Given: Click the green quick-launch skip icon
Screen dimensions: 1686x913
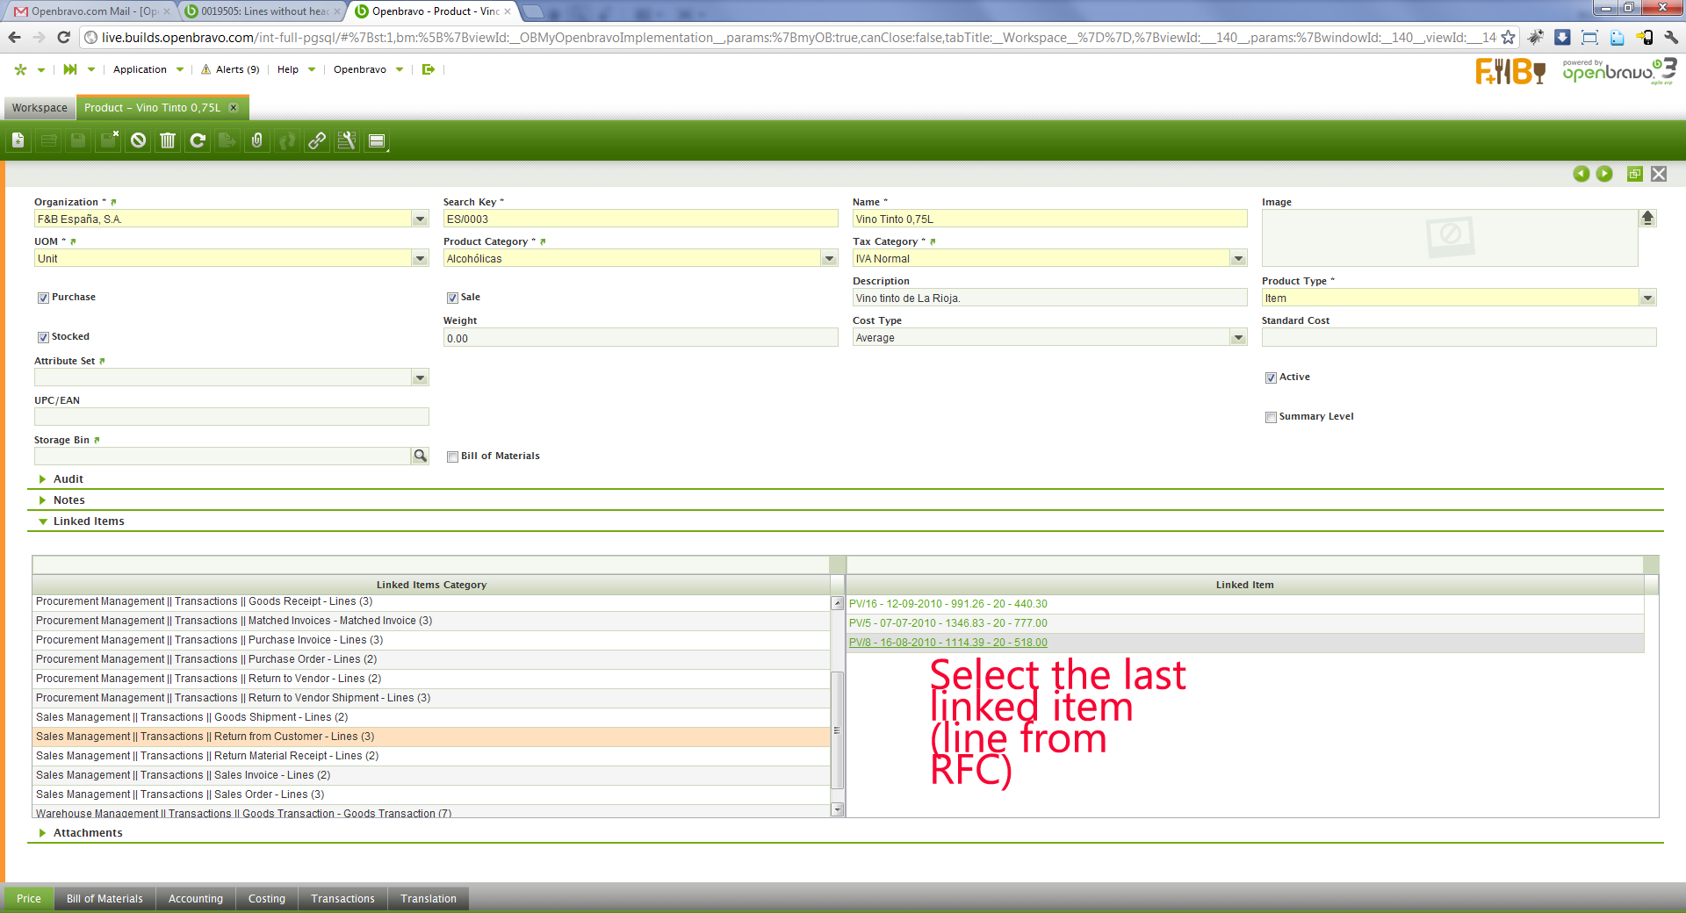Looking at the screenshot, I should click(70, 69).
